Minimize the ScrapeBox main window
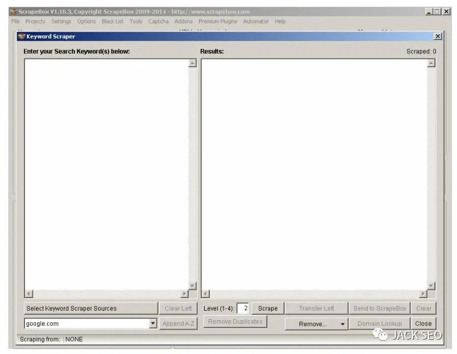 click(429, 12)
